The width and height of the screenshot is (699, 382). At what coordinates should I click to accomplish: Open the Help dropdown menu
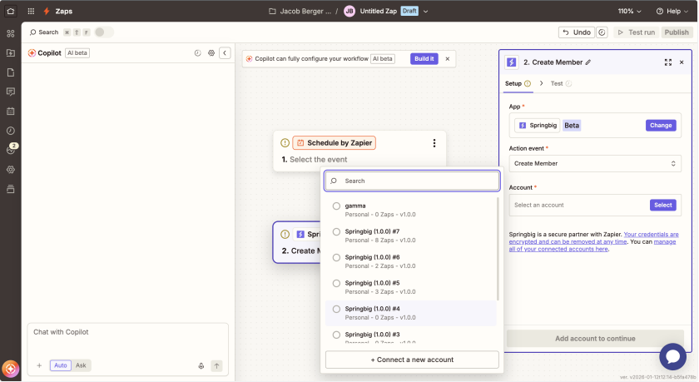click(x=672, y=11)
